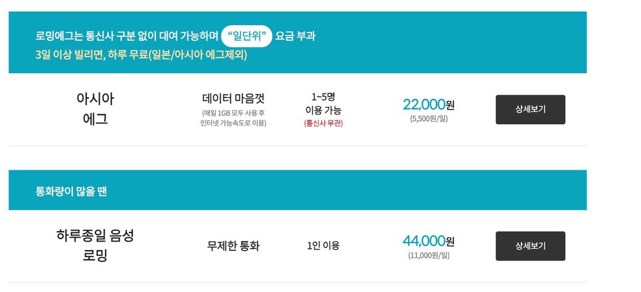Screen dimensions: 641x292
Task: Click the 44,000원 price
Action: pos(428,241)
